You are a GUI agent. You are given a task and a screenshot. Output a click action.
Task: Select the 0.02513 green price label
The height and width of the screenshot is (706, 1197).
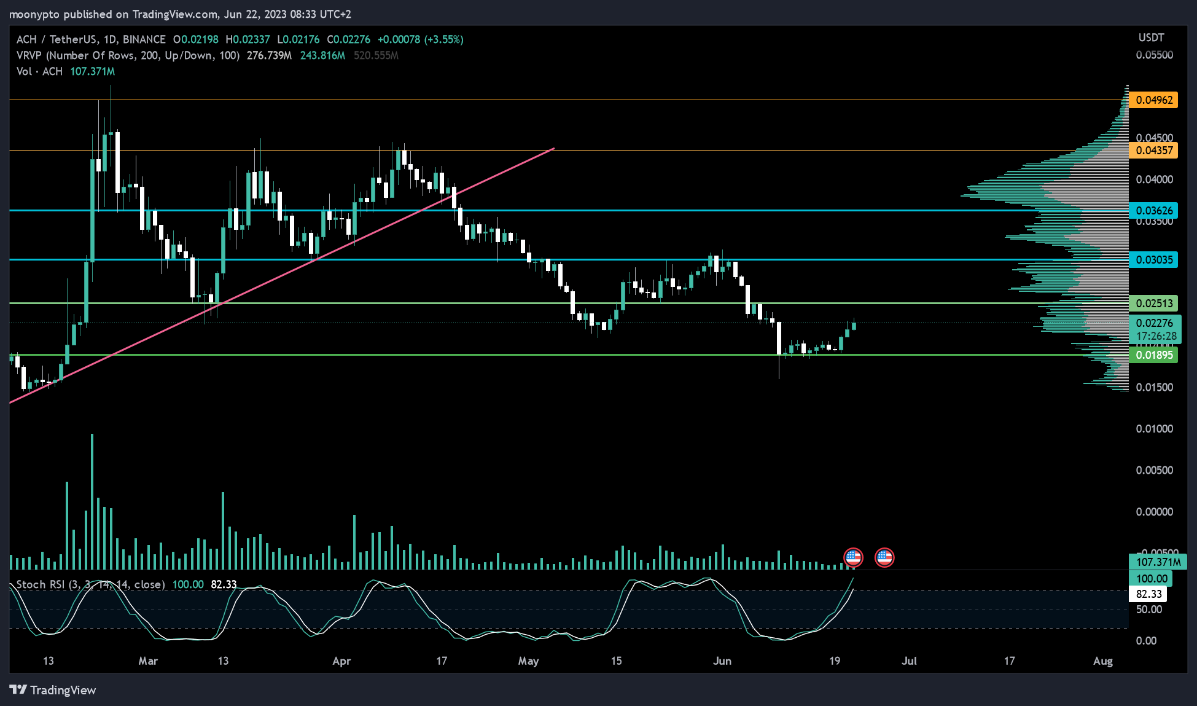click(1153, 304)
